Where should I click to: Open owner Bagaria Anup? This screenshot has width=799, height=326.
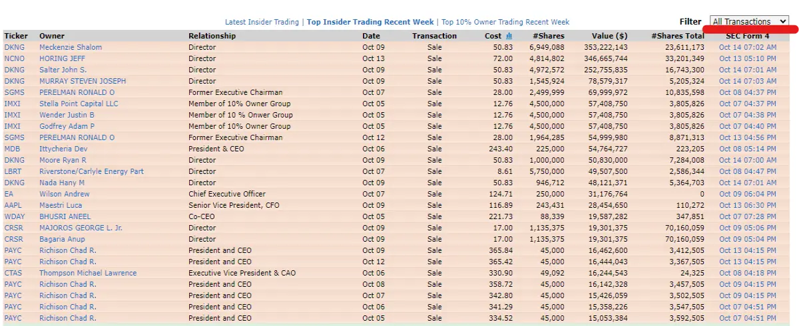(62, 239)
